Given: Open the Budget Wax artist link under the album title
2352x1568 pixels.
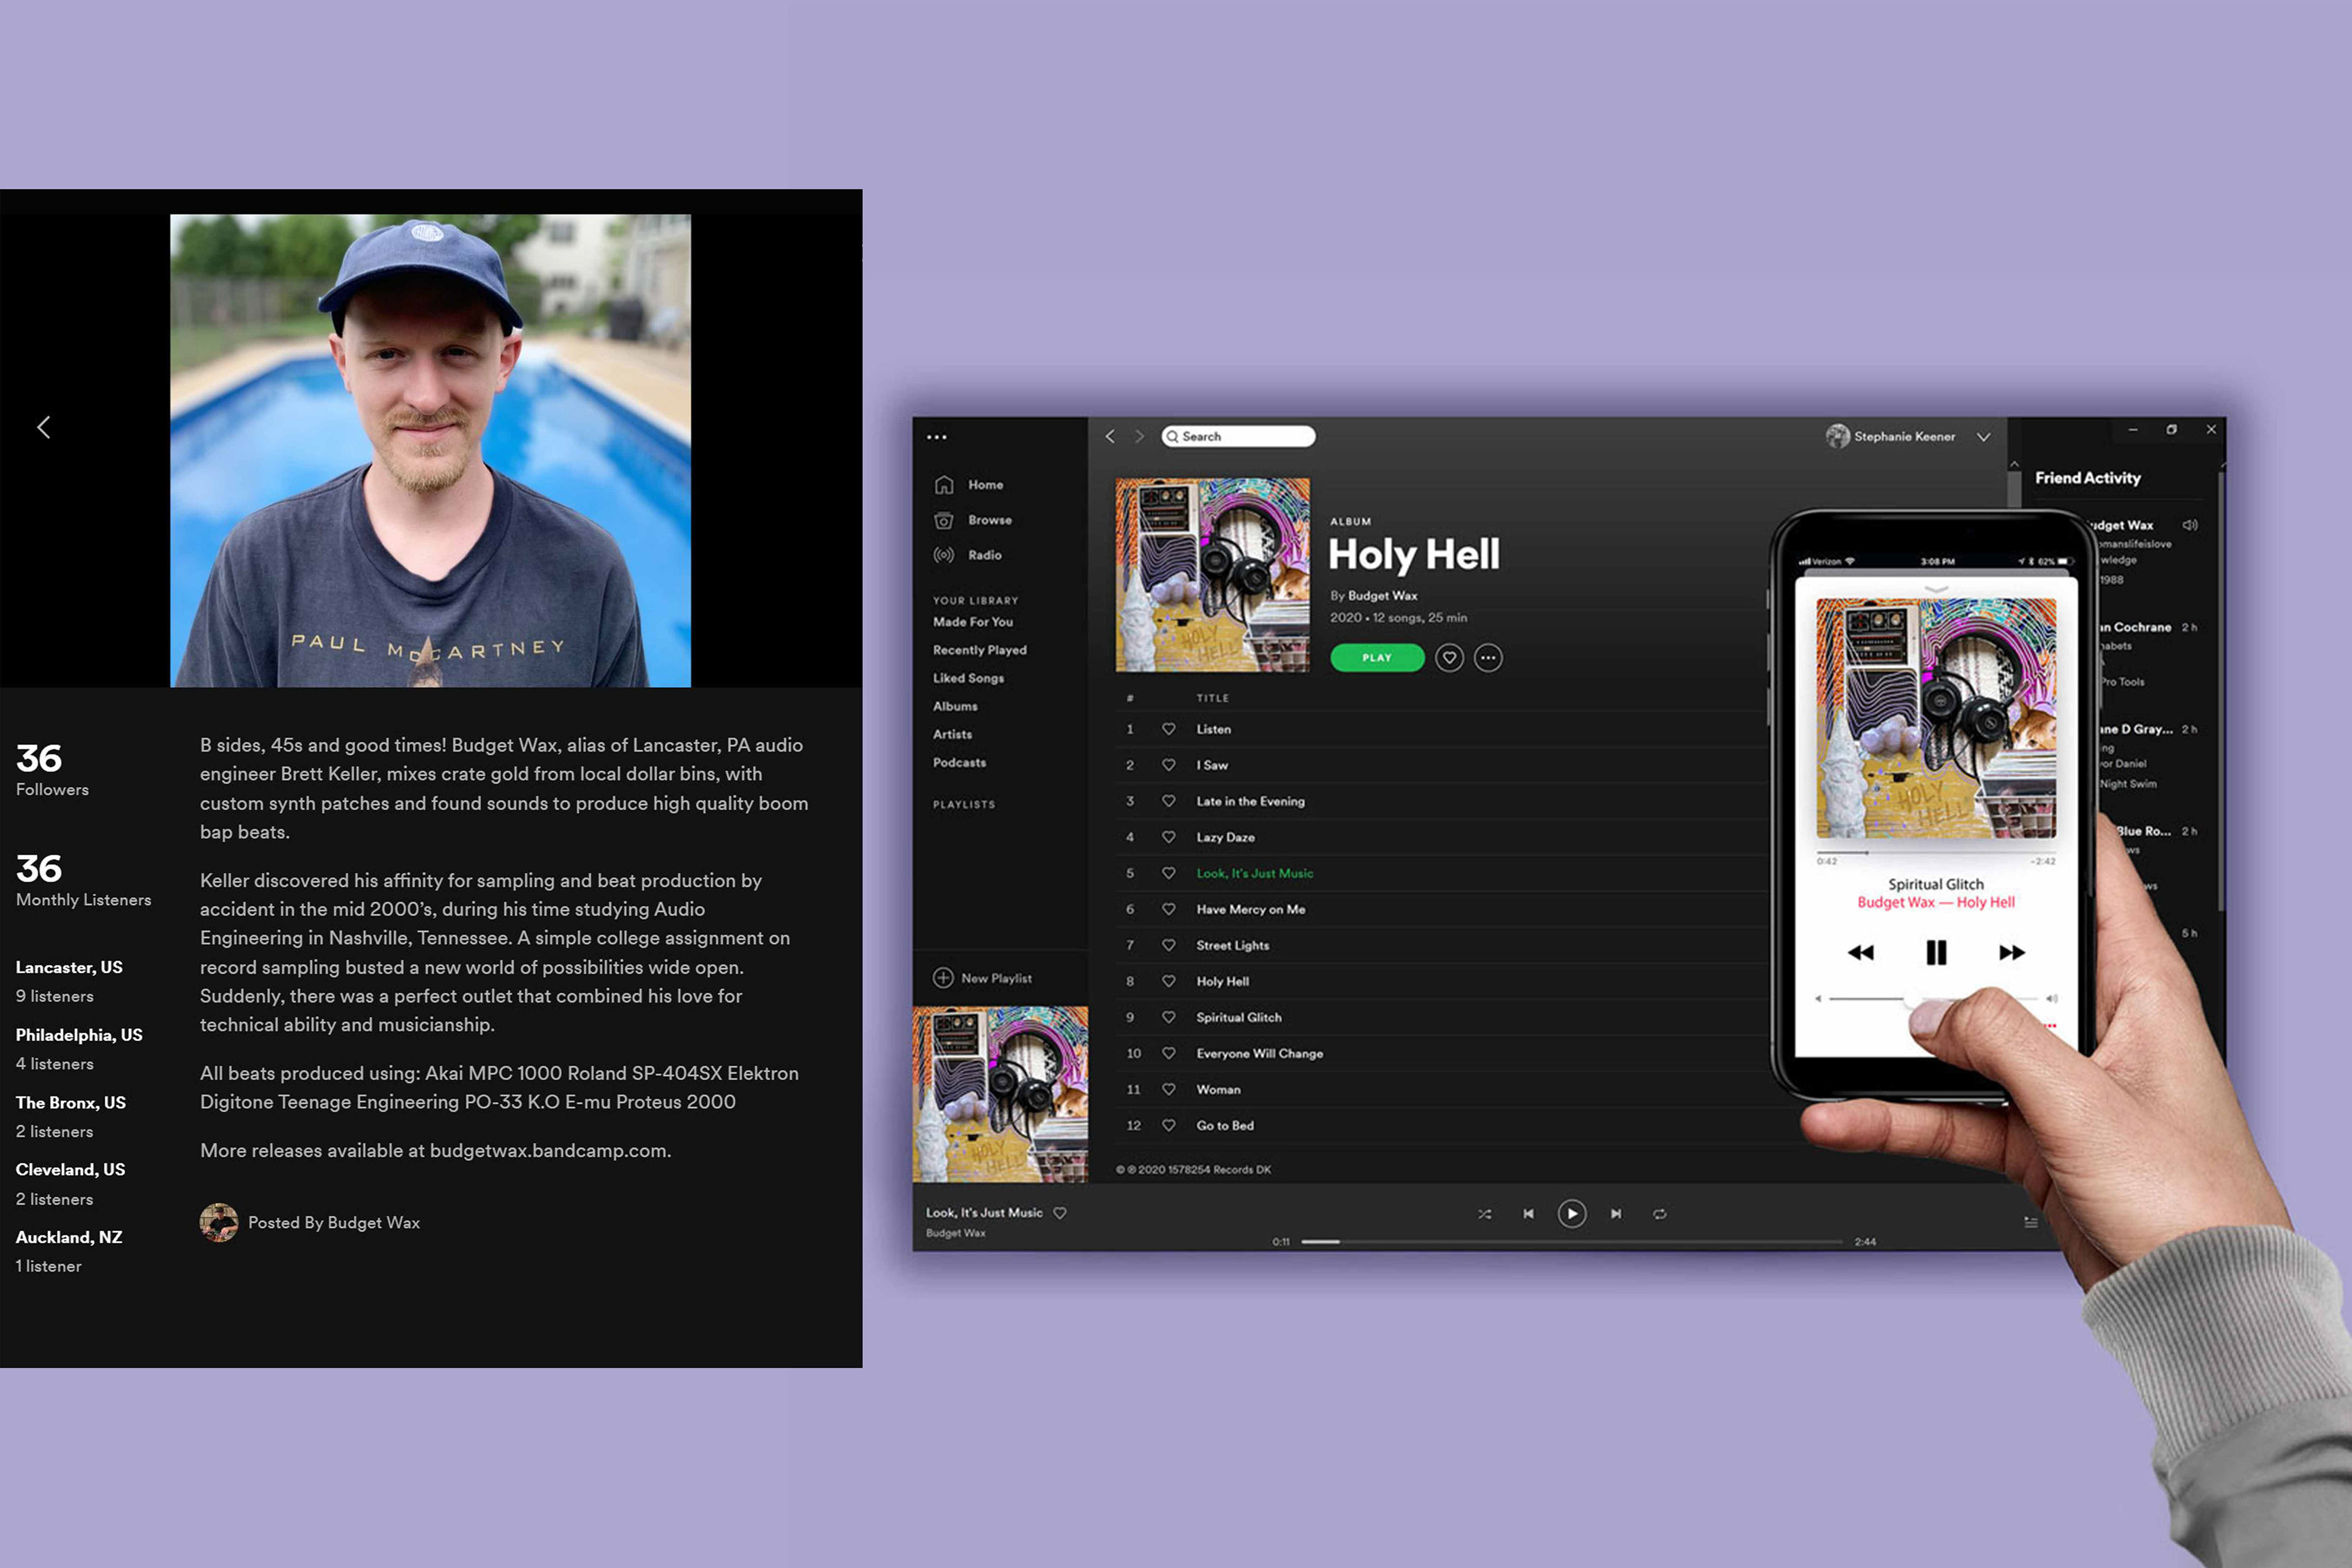Looking at the screenshot, I should (x=1382, y=596).
